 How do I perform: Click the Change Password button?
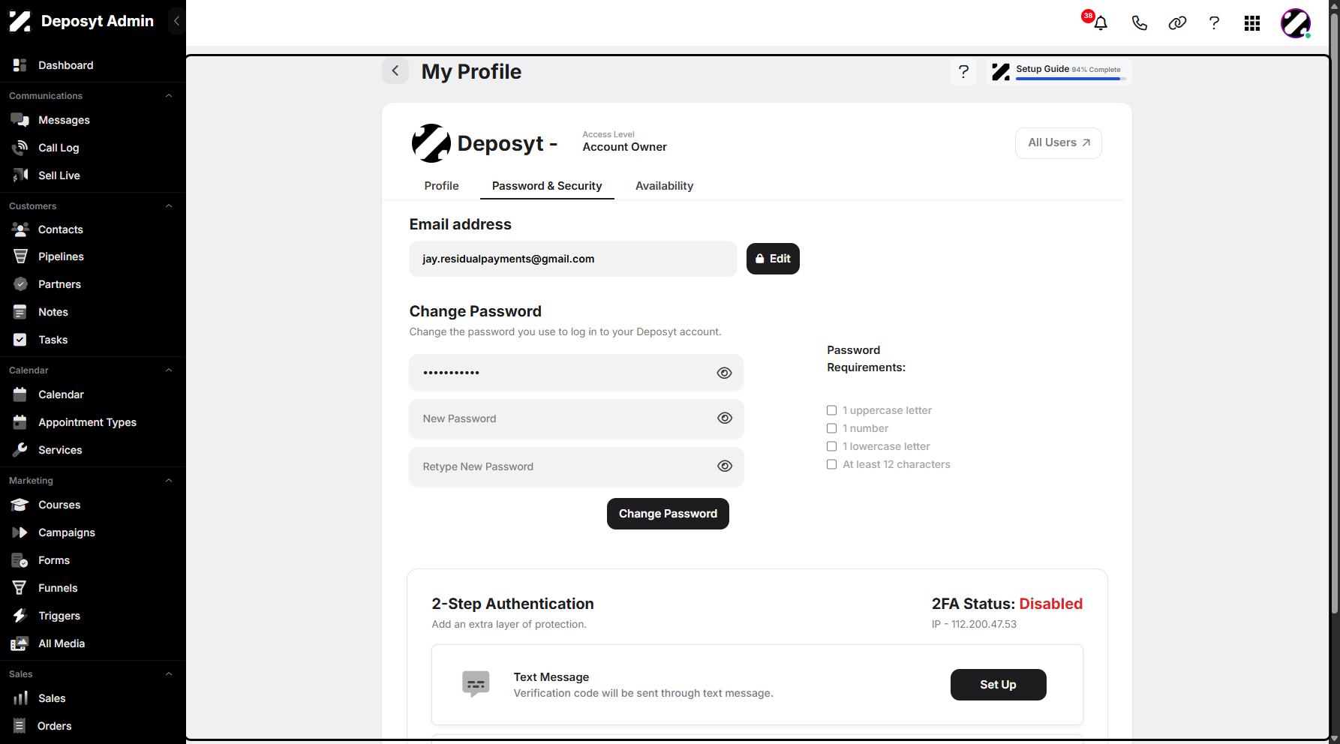[x=668, y=514]
